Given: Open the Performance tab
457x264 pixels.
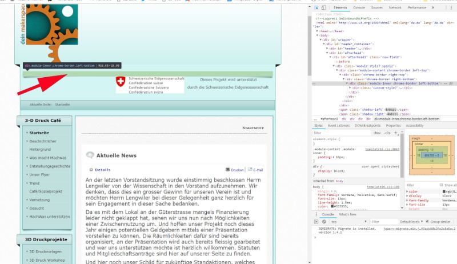Looking at the screenshot, I should coord(417,7).
